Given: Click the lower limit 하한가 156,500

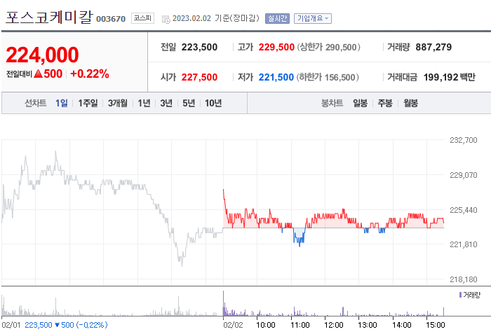Looking at the screenshot, I should [x=328, y=77].
